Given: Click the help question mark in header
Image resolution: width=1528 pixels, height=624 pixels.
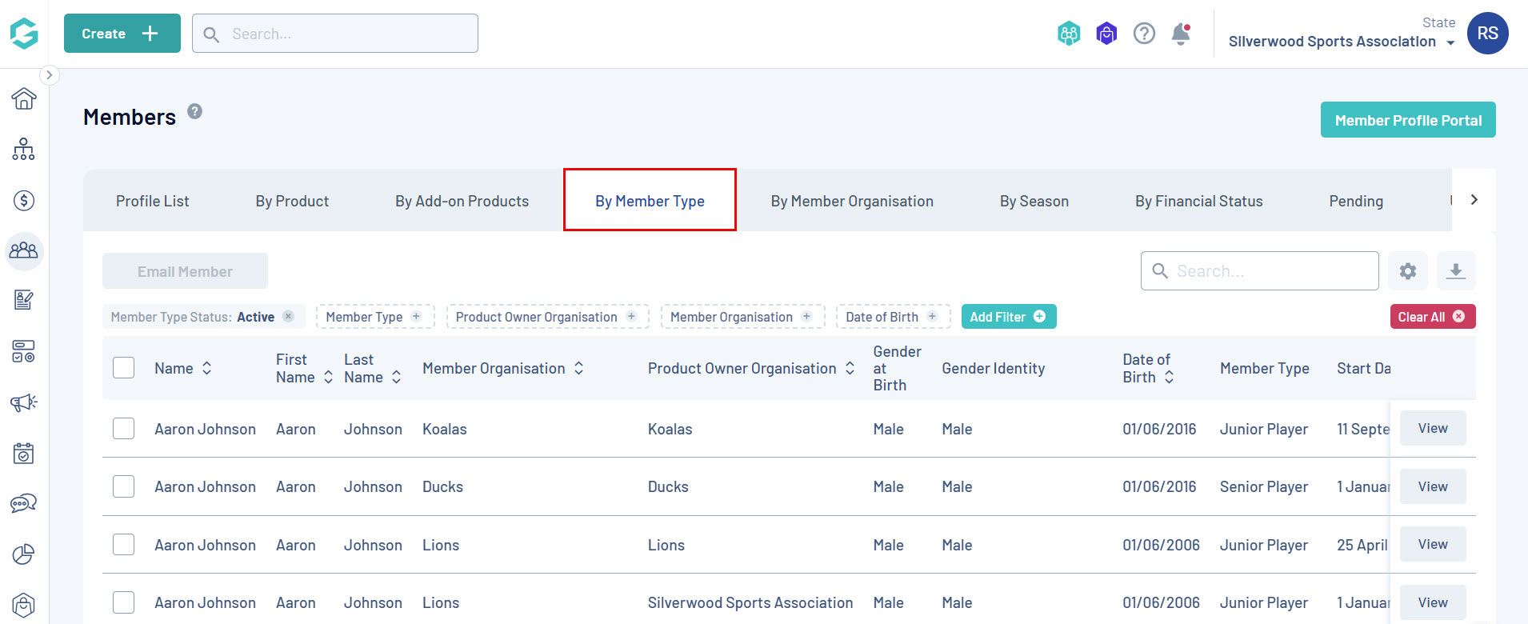Looking at the screenshot, I should [1144, 34].
